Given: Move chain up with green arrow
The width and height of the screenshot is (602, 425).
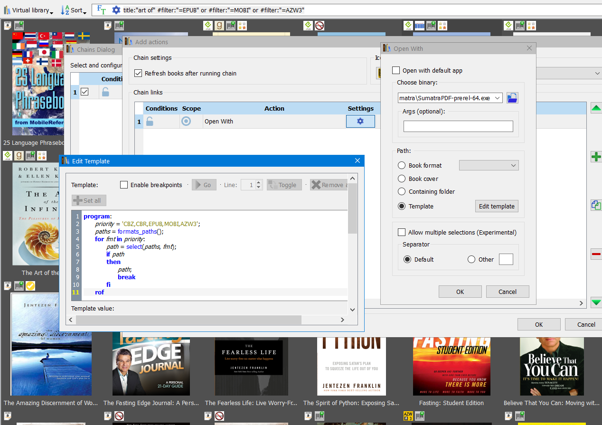Looking at the screenshot, I should point(596,108).
